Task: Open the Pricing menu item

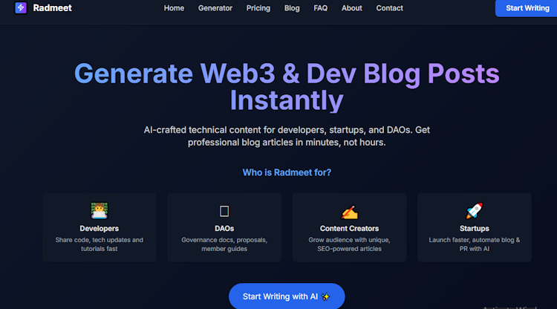Action: pyautogui.click(x=258, y=8)
